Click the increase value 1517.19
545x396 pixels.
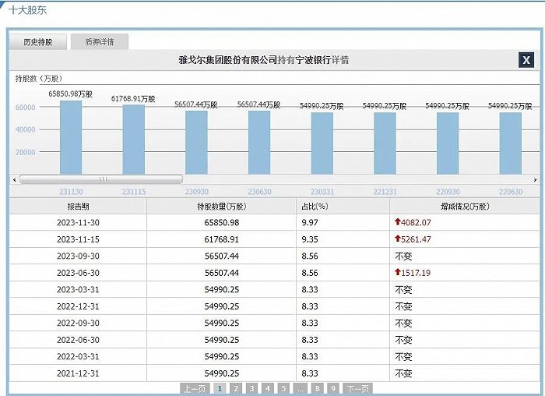(x=416, y=273)
